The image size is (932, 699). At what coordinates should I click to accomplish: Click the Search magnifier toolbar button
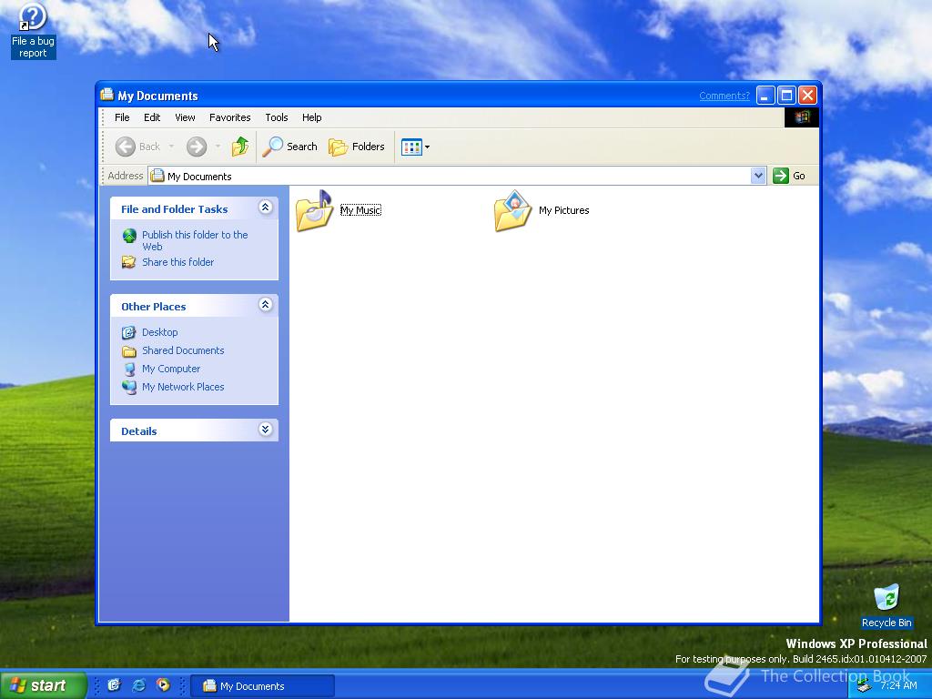click(x=290, y=147)
